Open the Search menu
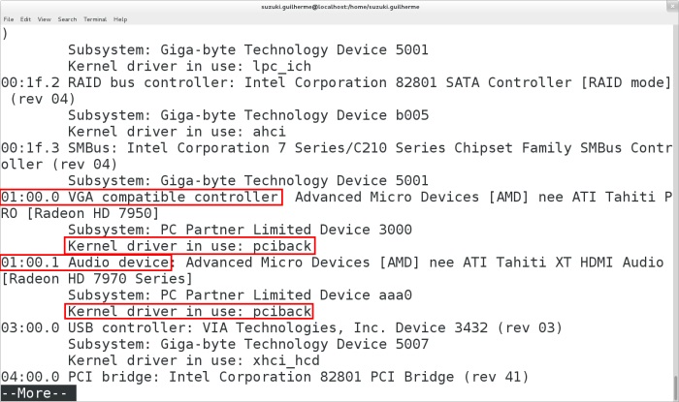This screenshot has width=679, height=402. (67, 18)
